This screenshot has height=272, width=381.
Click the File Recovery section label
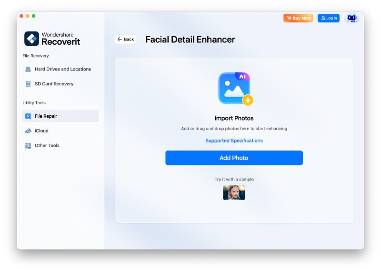click(36, 56)
